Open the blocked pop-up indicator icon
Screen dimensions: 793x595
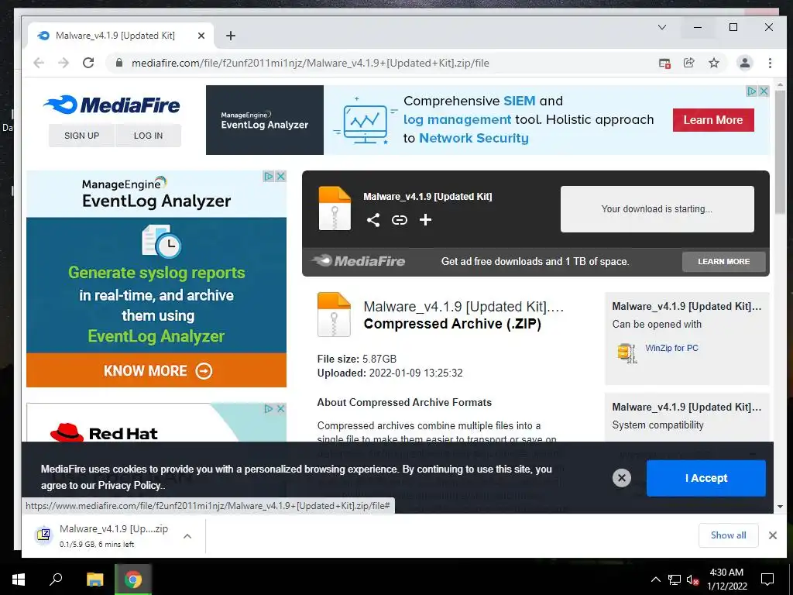(x=664, y=64)
